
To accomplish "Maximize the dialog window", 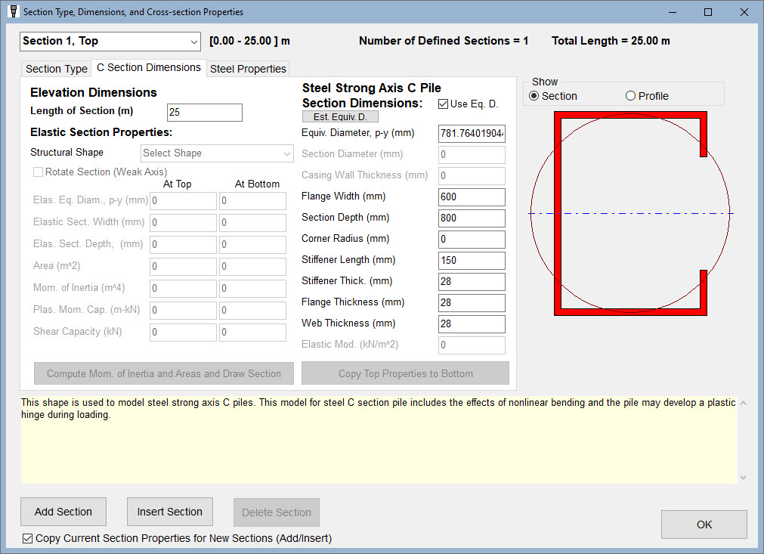I will (x=708, y=12).
